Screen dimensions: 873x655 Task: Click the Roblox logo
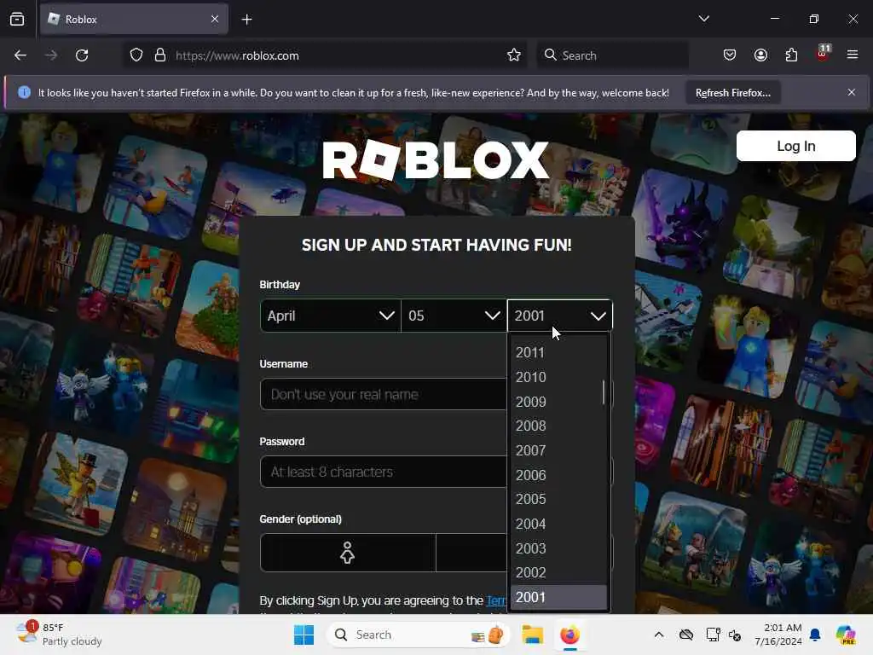(436, 160)
